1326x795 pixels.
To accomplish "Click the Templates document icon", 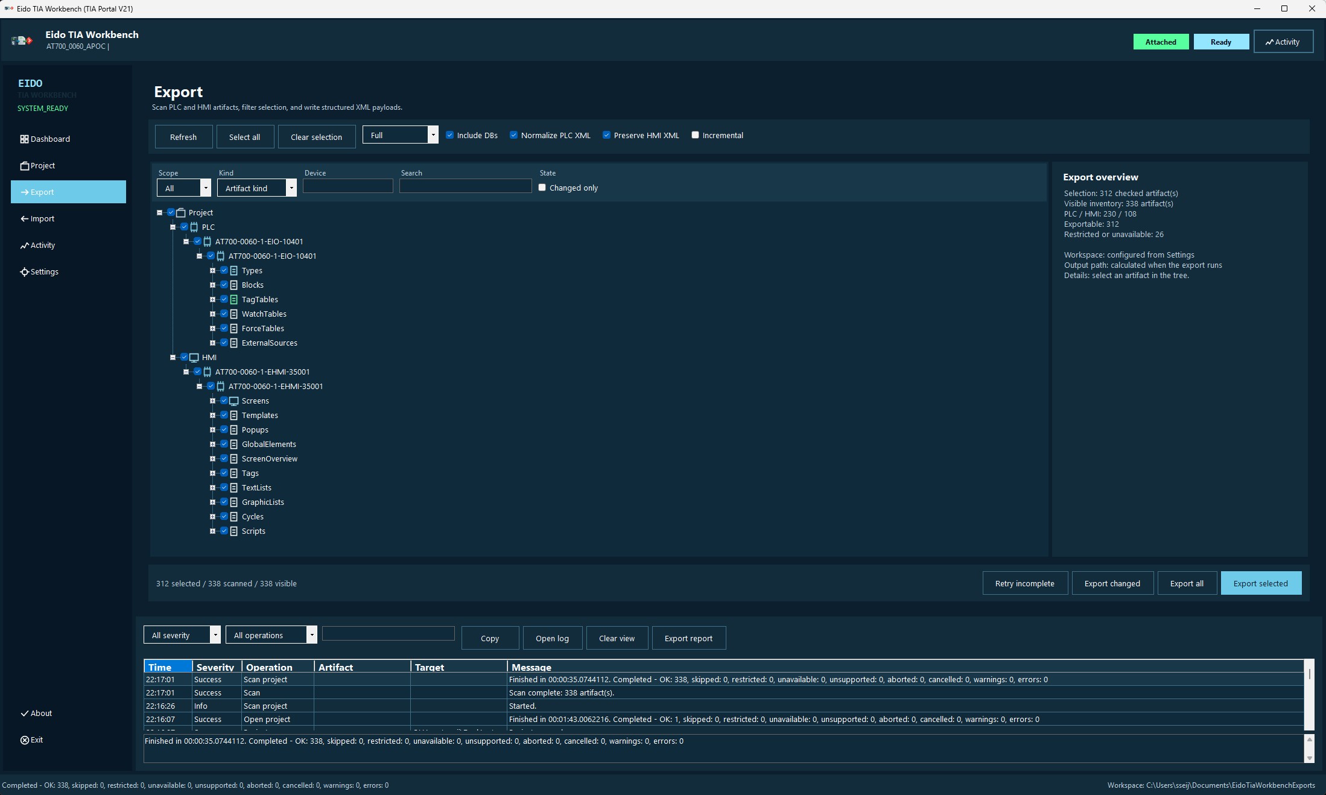I will [233, 416].
